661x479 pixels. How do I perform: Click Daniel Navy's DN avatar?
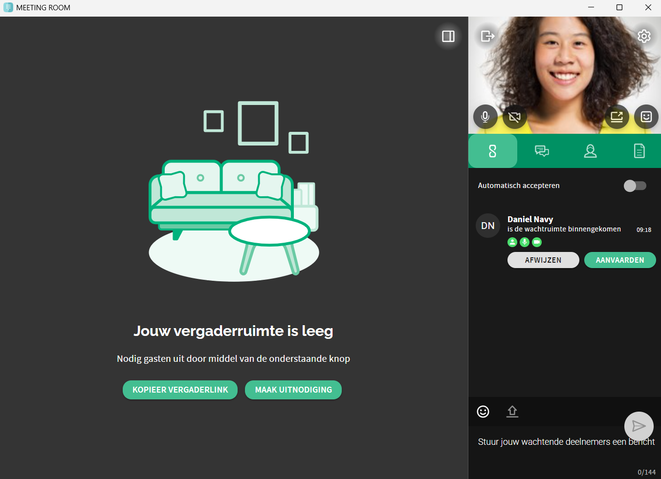point(488,226)
